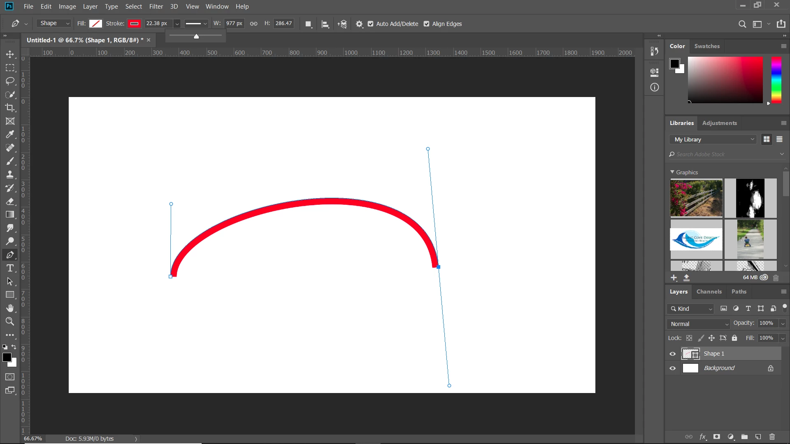Open the path operations icon

(x=308, y=24)
